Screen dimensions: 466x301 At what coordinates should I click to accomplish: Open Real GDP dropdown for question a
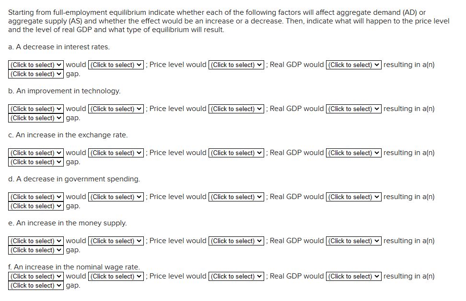click(x=352, y=64)
